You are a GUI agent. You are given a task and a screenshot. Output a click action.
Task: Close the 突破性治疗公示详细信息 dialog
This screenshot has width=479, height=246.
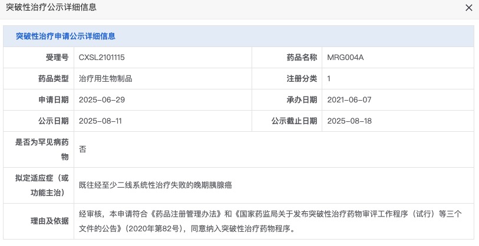pyautogui.click(x=468, y=8)
